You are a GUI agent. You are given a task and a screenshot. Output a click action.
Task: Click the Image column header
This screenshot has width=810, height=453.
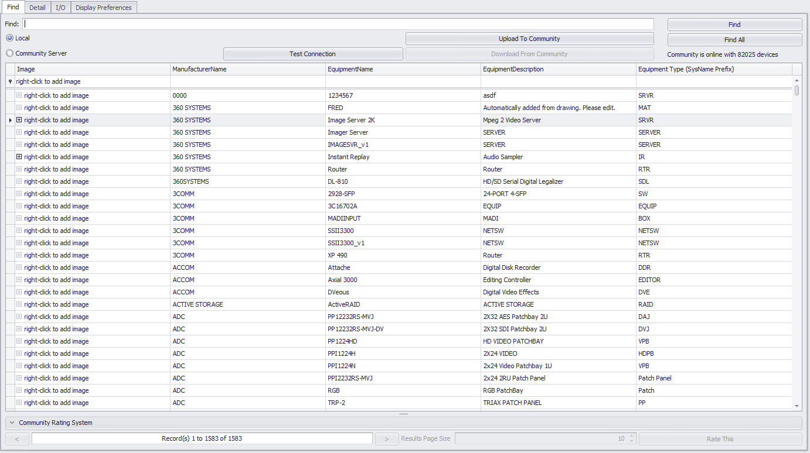pyautogui.click(x=93, y=69)
